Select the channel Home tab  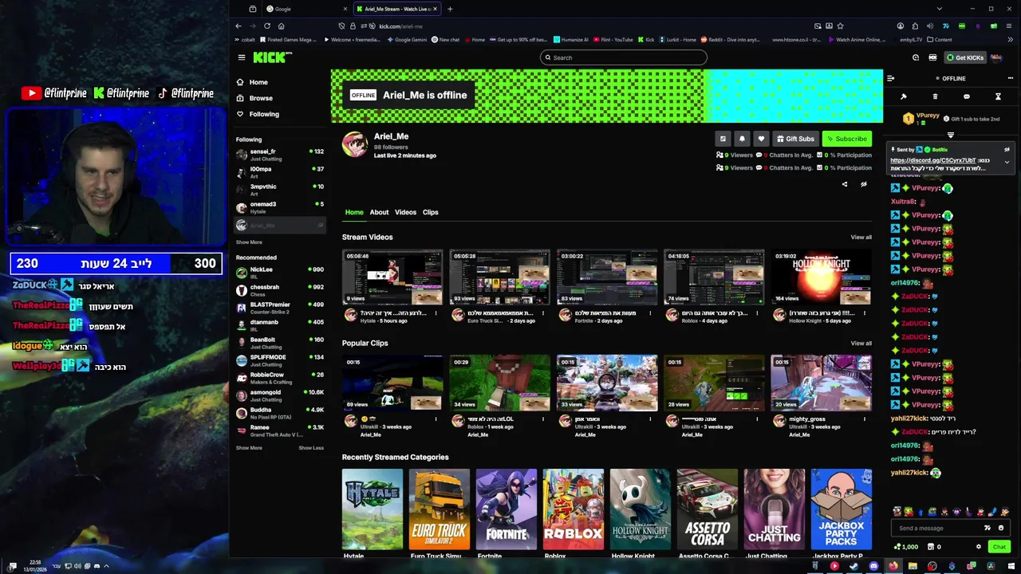[354, 212]
